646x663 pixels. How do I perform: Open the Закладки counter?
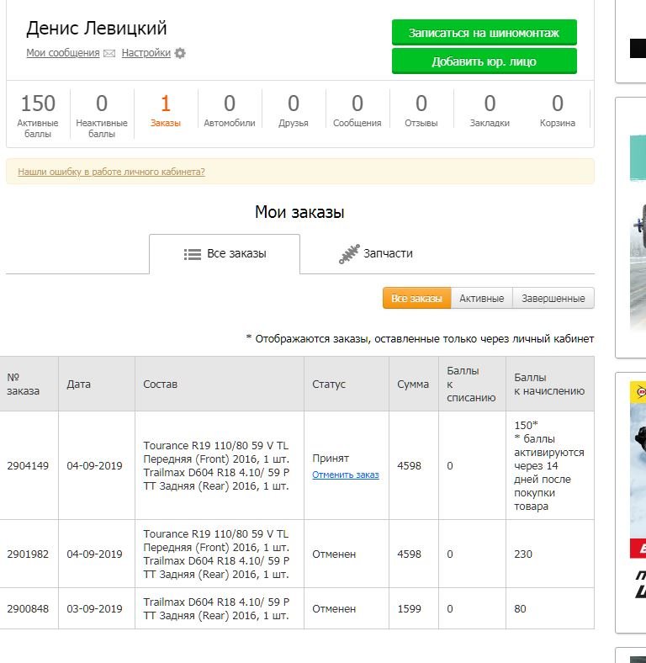(x=490, y=111)
